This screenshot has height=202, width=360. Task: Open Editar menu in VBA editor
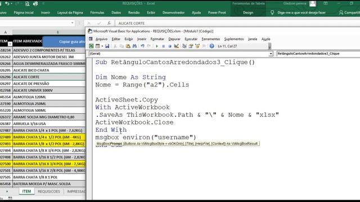pyautogui.click(x=116, y=39)
